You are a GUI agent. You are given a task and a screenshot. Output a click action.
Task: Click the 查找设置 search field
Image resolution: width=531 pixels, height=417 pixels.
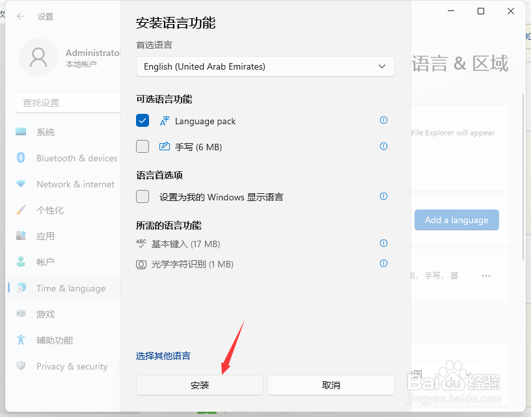[68, 103]
